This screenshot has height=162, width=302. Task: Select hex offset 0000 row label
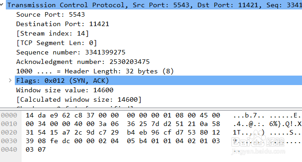pyautogui.click(x=9, y=115)
